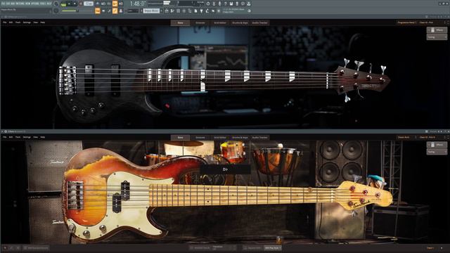
Task: Select the Grooves tab in the top EZbass window
Action: (200, 22)
